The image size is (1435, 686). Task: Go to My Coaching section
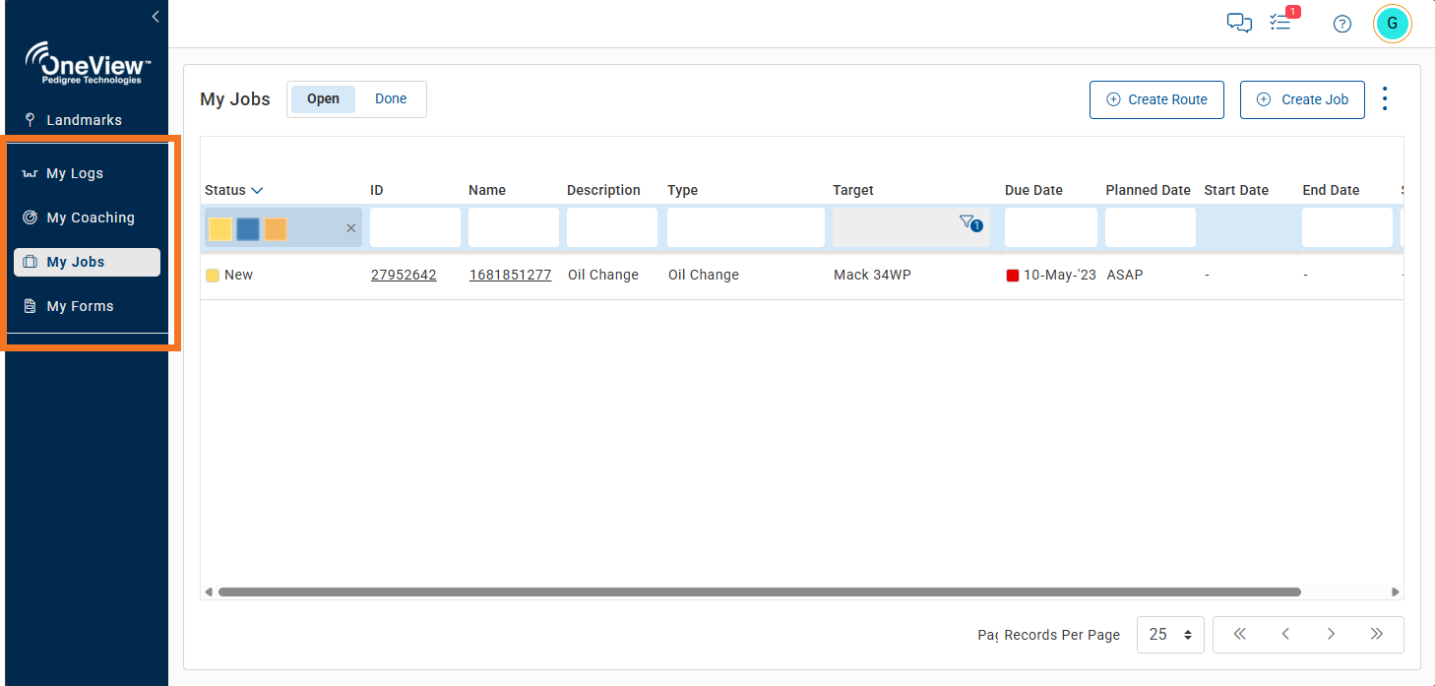[x=87, y=218]
